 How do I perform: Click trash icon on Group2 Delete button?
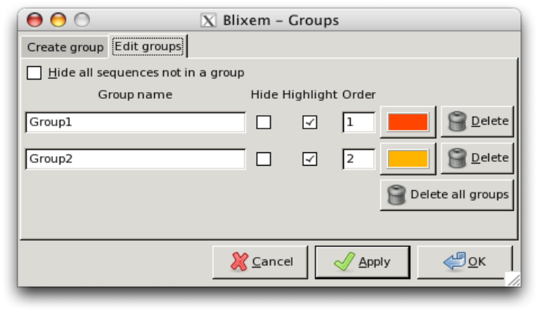pyautogui.click(x=458, y=158)
